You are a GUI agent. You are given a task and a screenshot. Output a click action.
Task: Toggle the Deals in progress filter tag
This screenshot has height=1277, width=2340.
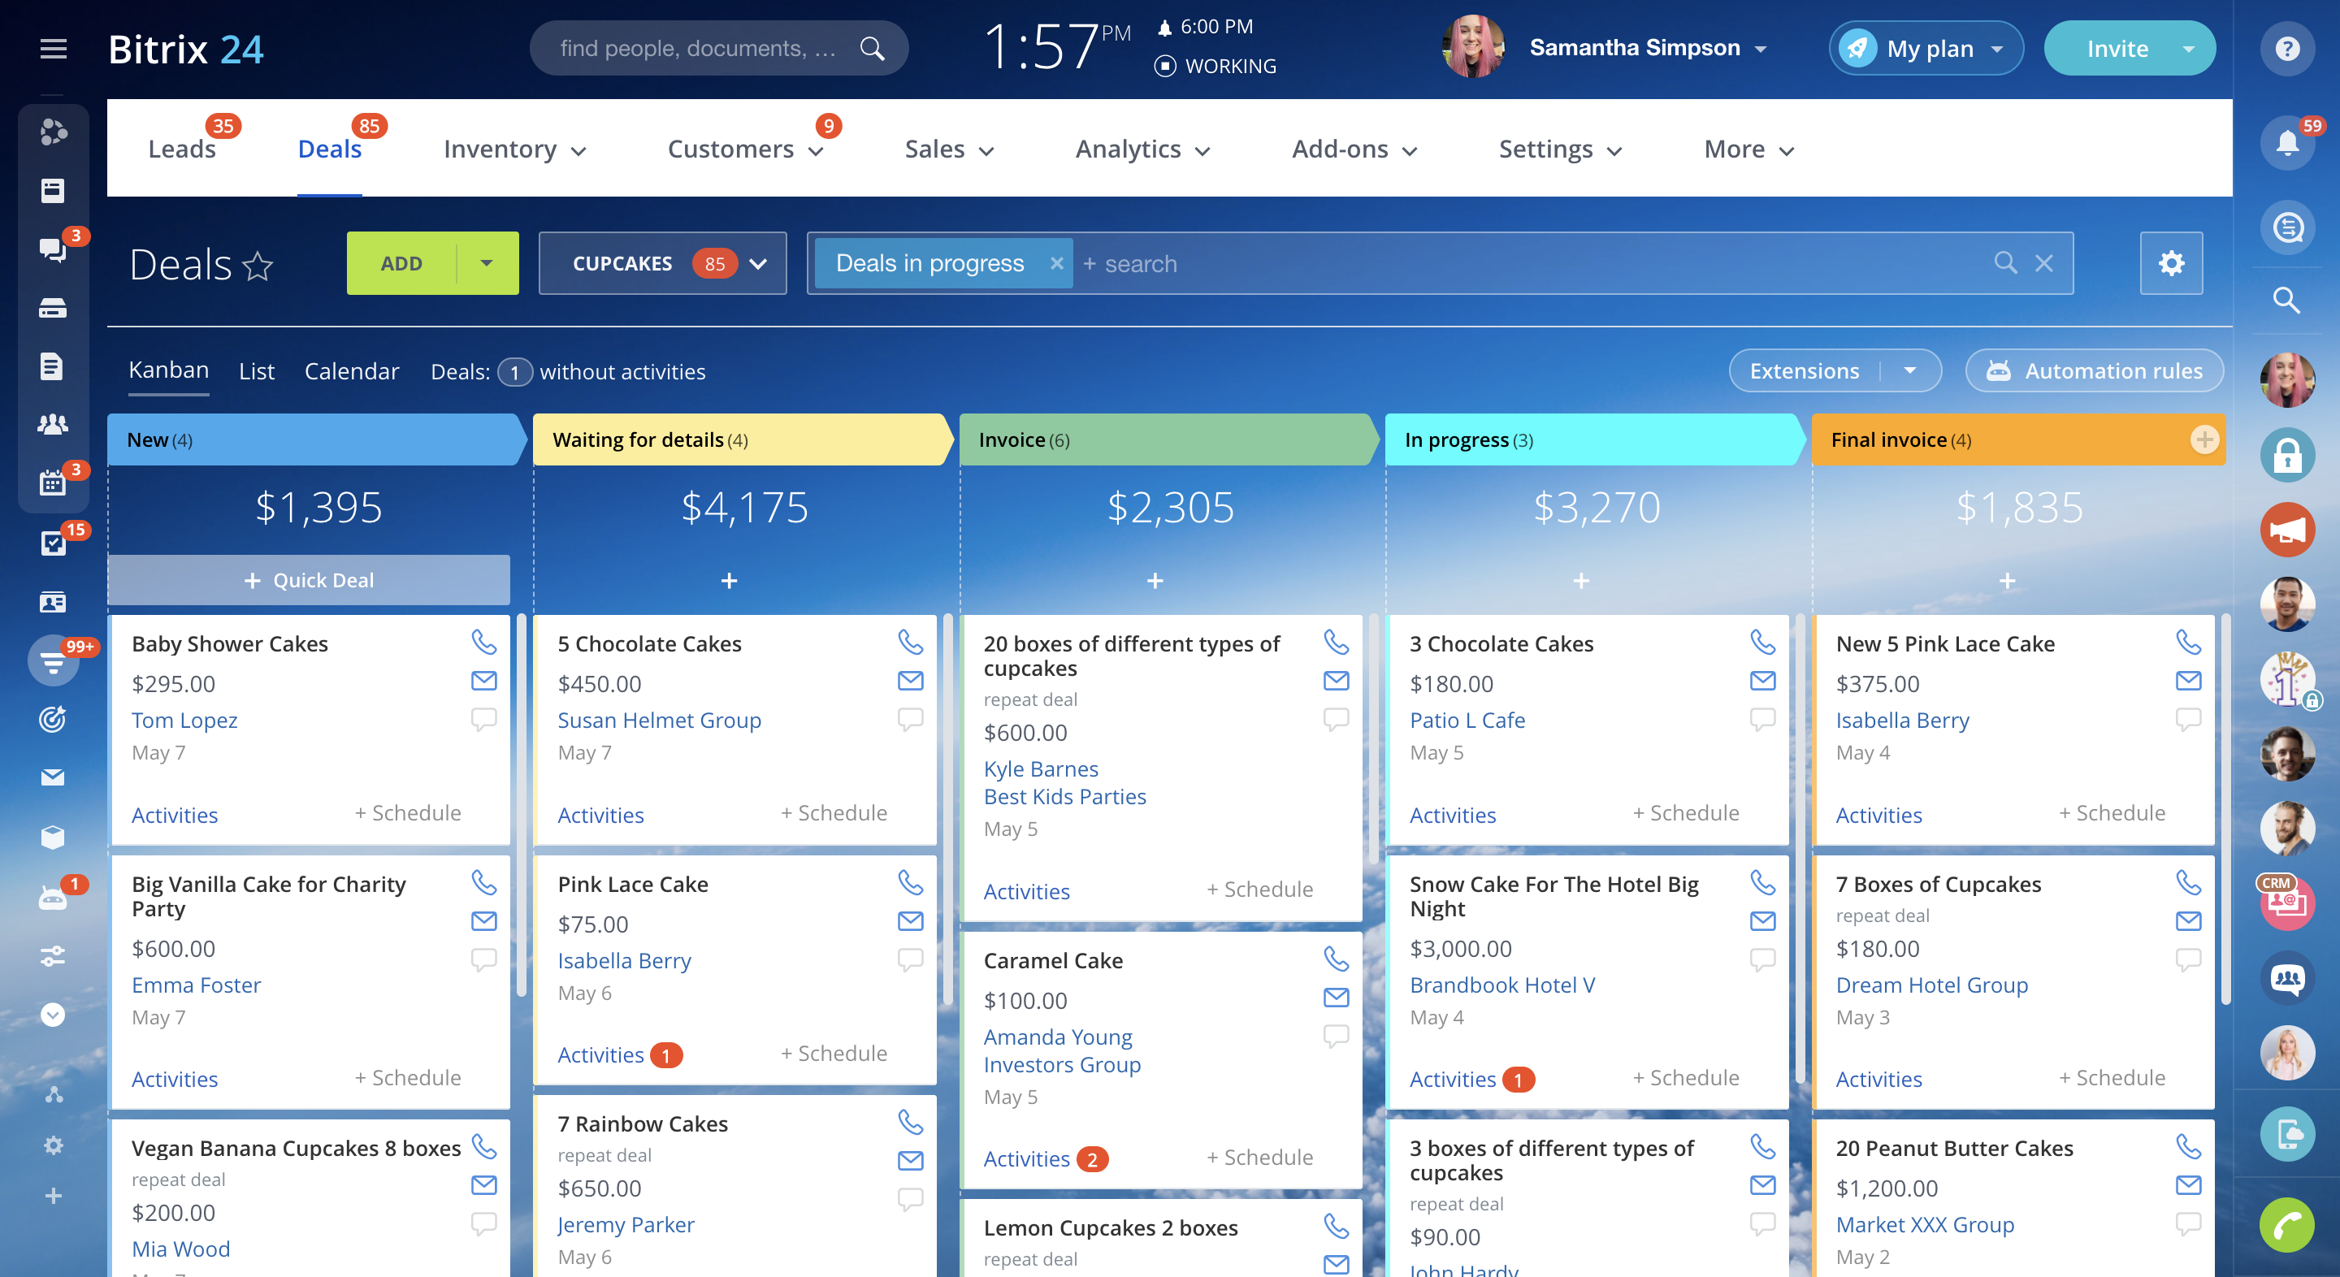pyautogui.click(x=1052, y=262)
